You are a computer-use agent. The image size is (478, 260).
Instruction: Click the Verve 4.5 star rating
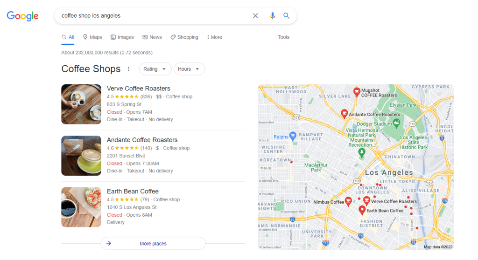click(x=123, y=97)
